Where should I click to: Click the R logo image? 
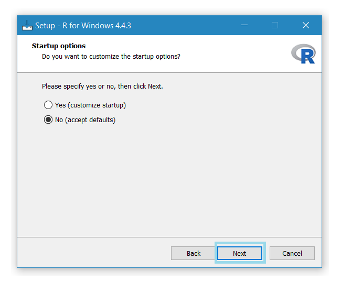[x=304, y=54]
